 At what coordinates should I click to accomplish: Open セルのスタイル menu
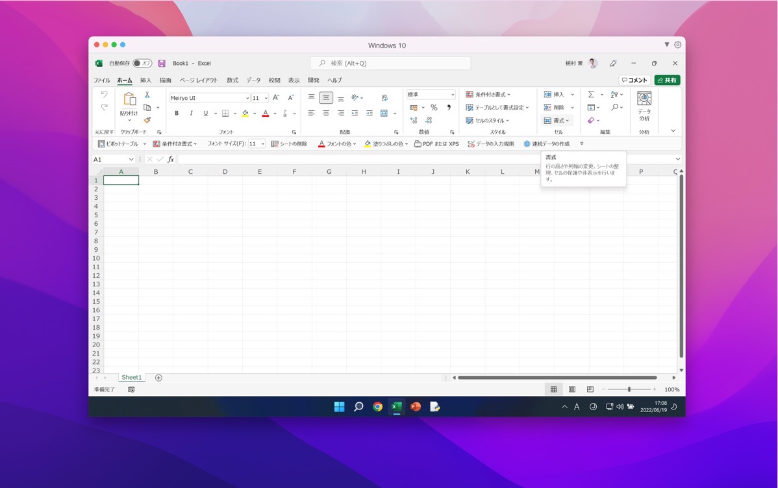pos(487,121)
